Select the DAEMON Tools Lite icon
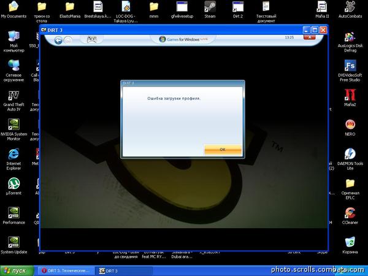 (350, 159)
